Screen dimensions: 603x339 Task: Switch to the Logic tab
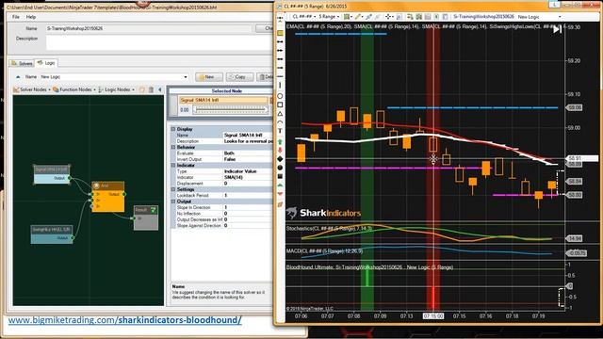(46, 63)
